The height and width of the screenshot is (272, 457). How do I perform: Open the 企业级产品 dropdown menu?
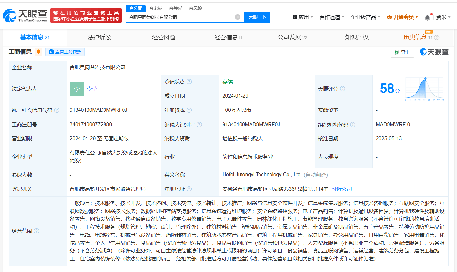pos(366,17)
